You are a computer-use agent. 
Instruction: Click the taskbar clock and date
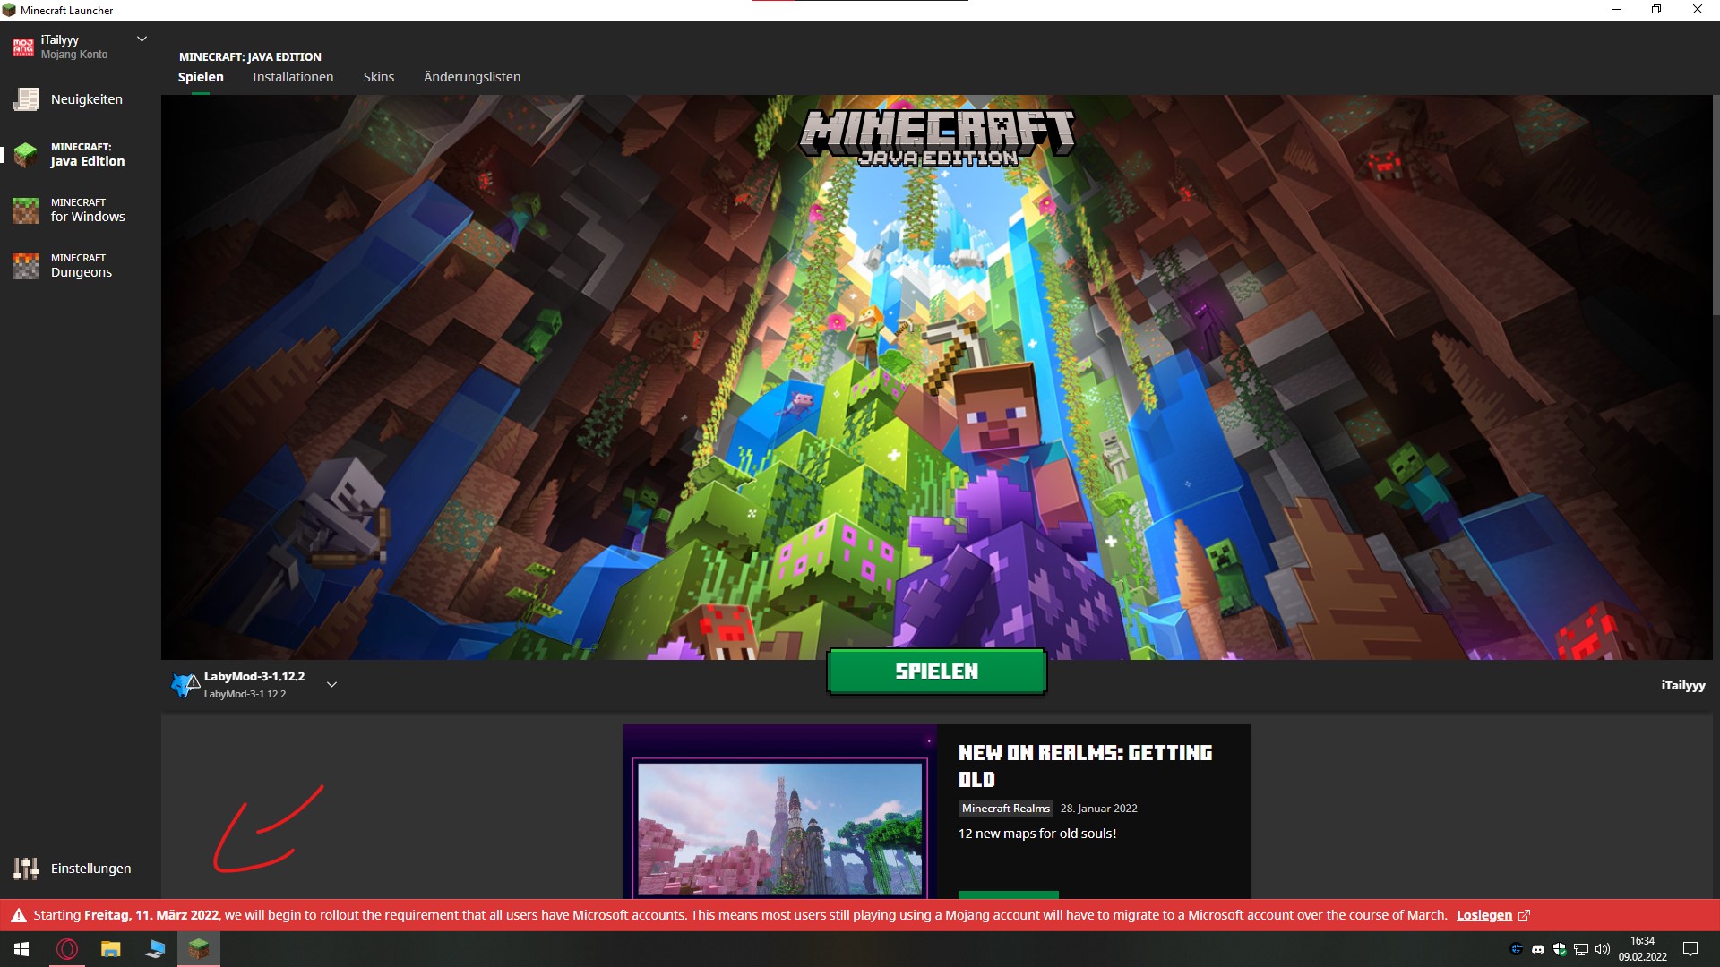(1642, 949)
